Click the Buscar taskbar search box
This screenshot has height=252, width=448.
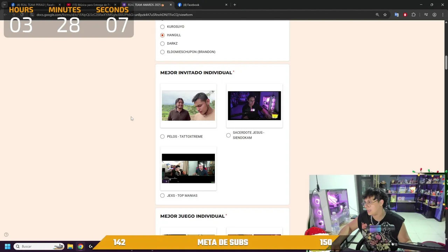click(x=39, y=246)
